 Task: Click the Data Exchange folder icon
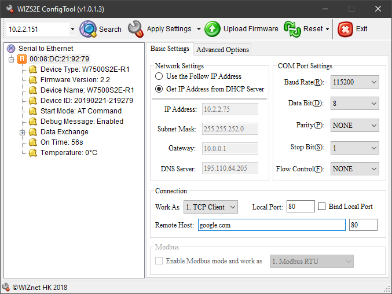point(33,132)
